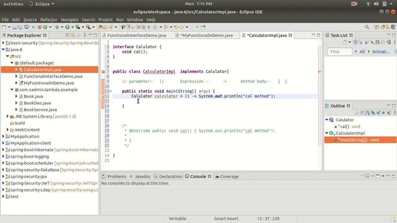Image resolution: width=397 pixels, height=223 pixels.
Task: Toggle Hide Local Types in Outline toolbar
Action: 389,113
